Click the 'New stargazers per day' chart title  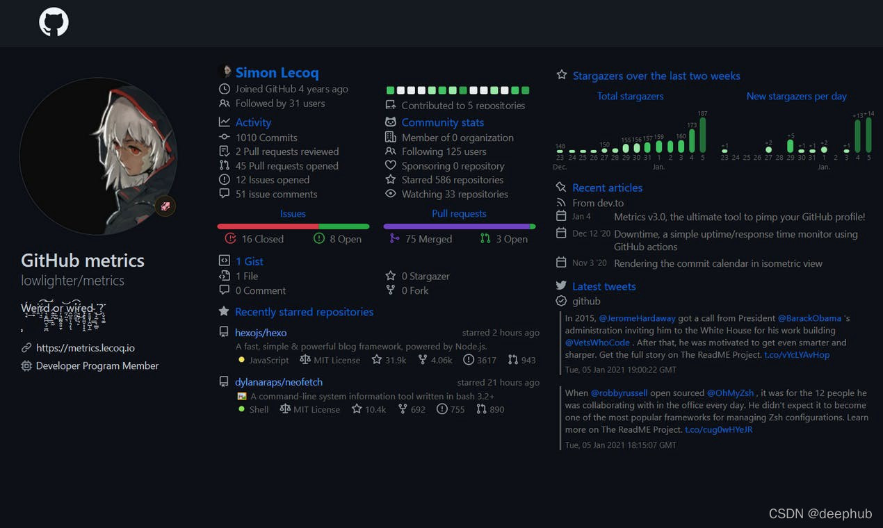pyautogui.click(x=797, y=96)
